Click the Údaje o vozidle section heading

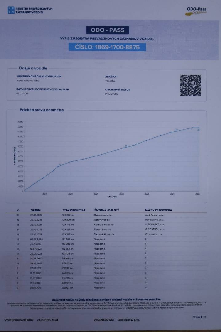pos(33,68)
